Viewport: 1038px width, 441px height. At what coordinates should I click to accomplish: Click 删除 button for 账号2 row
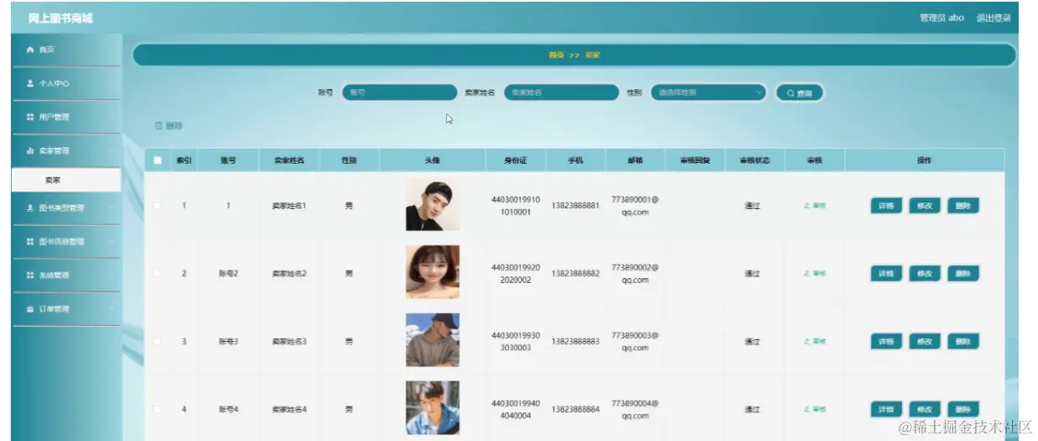963,274
